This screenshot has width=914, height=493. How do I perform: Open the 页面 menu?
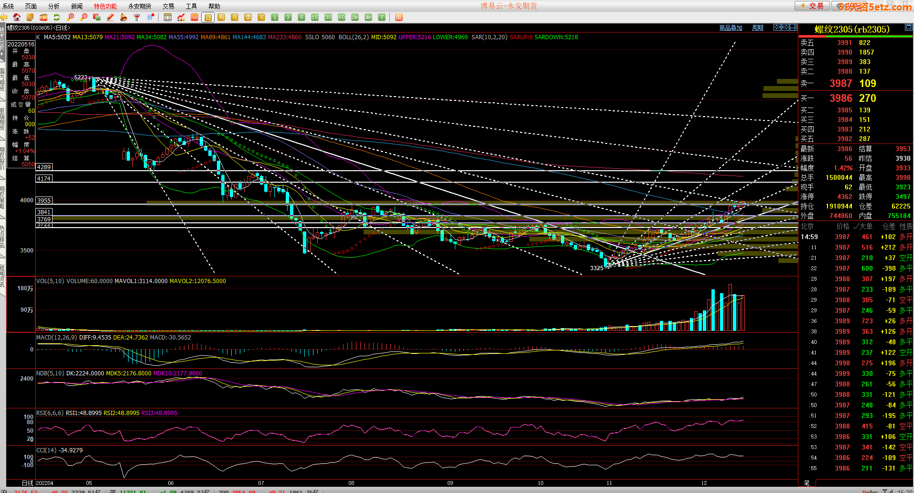pyautogui.click(x=31, y=6)
